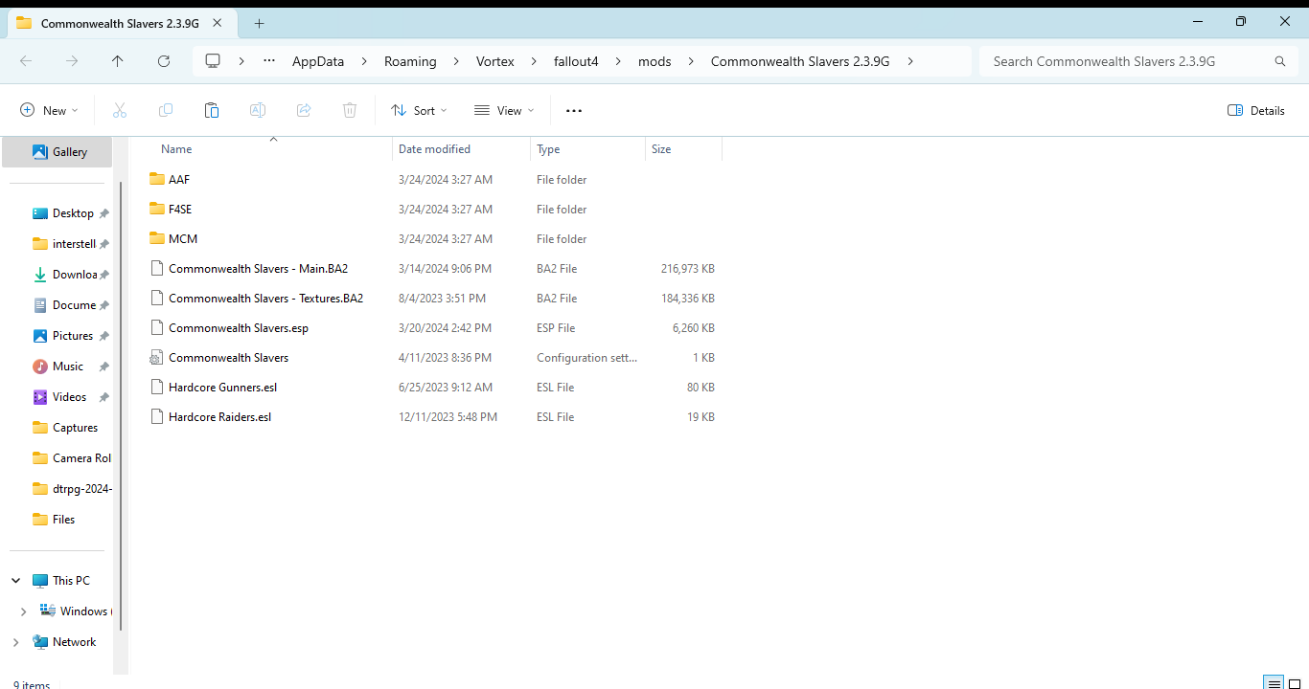Click the Forward navigation arrow

coord(72,61)
